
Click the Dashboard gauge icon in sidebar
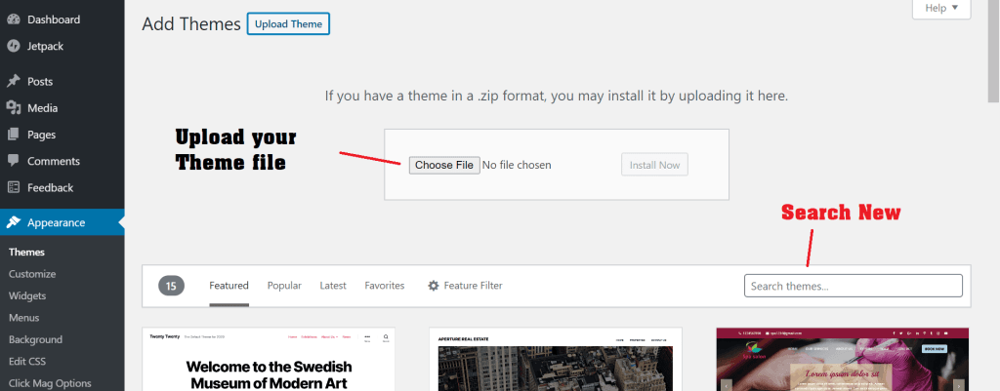coord(14,20)
